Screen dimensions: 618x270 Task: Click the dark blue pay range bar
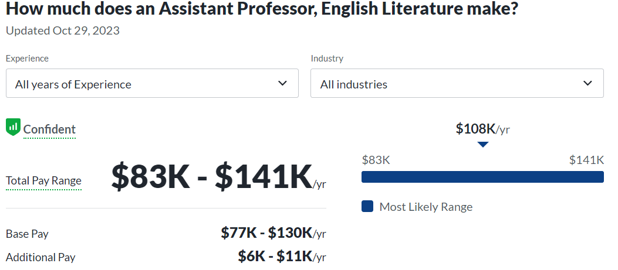pyautogui.click(x=482, y=177)
